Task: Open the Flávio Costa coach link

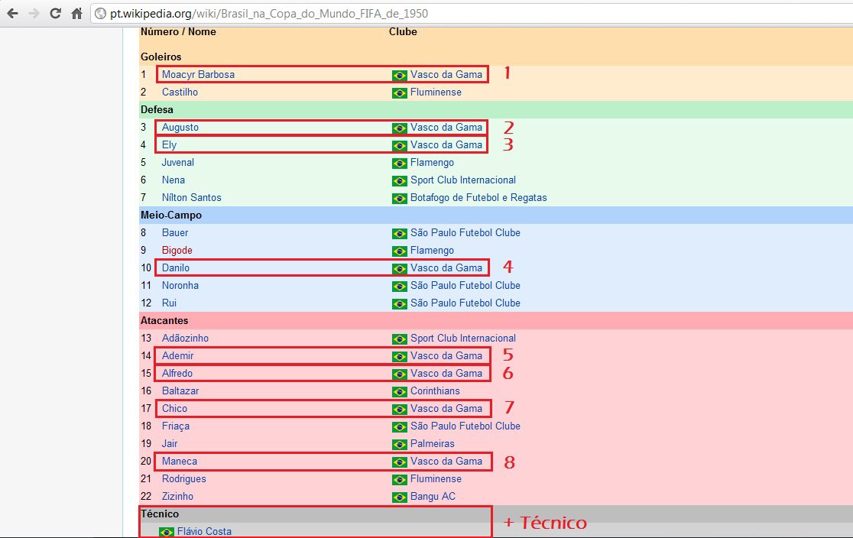Action: pyautogui.click(x=204, y=531)
